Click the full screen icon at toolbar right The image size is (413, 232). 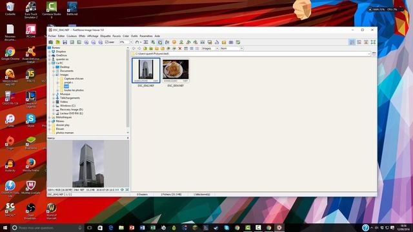coord(373,42)
